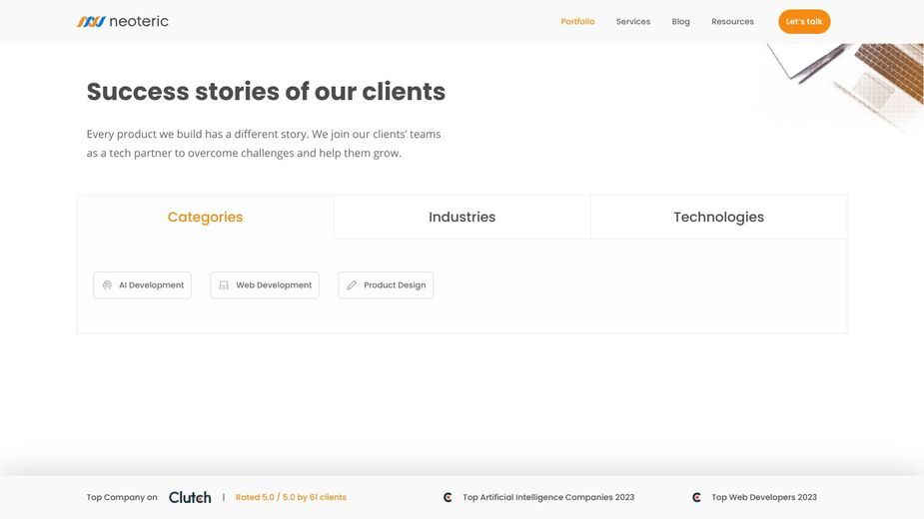The width and height of the screenshot is (924, 519).
Task: Switch to the Technologies tab
Action: (x=719, y=217)
